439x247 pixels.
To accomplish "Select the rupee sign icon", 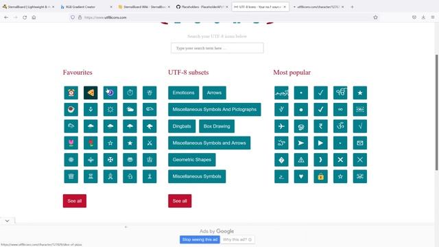I will pyautogui.click(x=320, y=126).
